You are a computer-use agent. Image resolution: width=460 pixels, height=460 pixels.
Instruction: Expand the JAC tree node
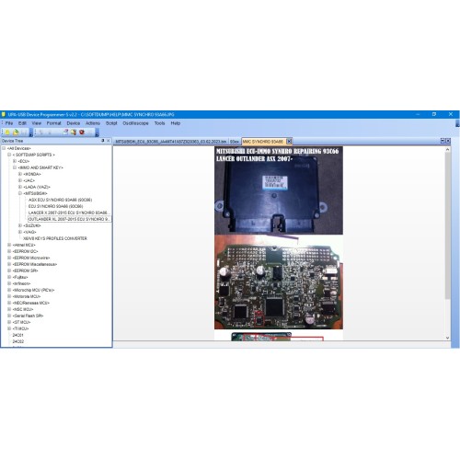click(20, 180)
